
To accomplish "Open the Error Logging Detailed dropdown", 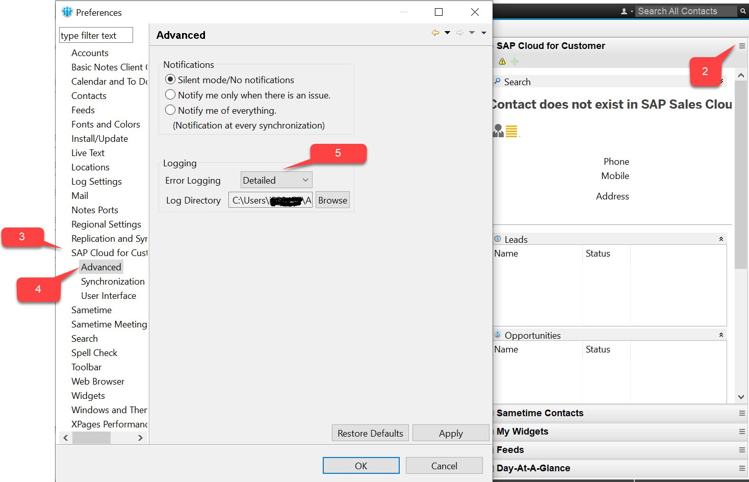I will (x=276, y=180).
